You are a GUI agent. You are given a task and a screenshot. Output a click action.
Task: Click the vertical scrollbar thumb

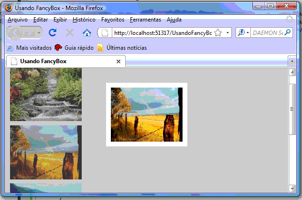coord(292,109)
